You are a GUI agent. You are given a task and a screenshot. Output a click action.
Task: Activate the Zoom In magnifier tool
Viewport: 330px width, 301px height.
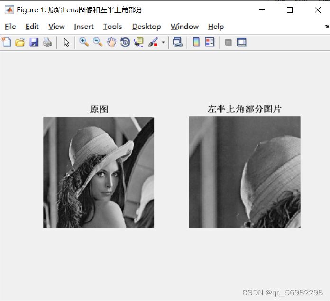(x=84, y=42)
